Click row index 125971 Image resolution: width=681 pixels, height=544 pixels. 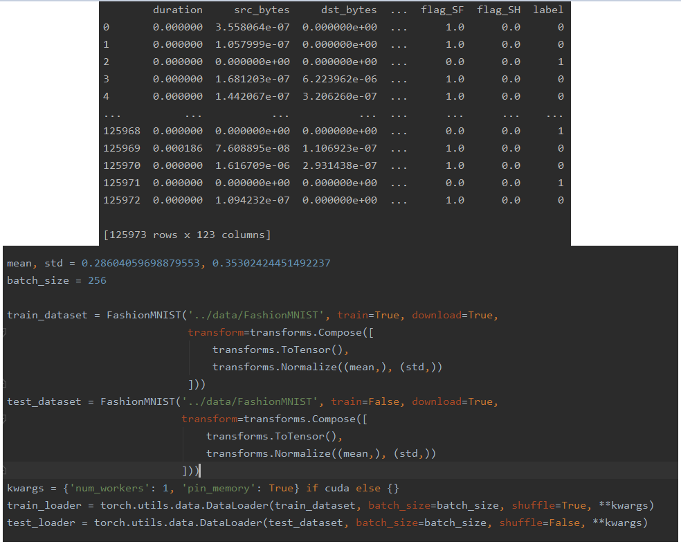pos(122,183)
